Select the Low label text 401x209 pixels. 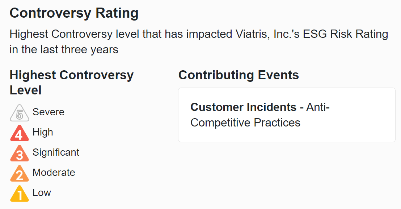42,193
